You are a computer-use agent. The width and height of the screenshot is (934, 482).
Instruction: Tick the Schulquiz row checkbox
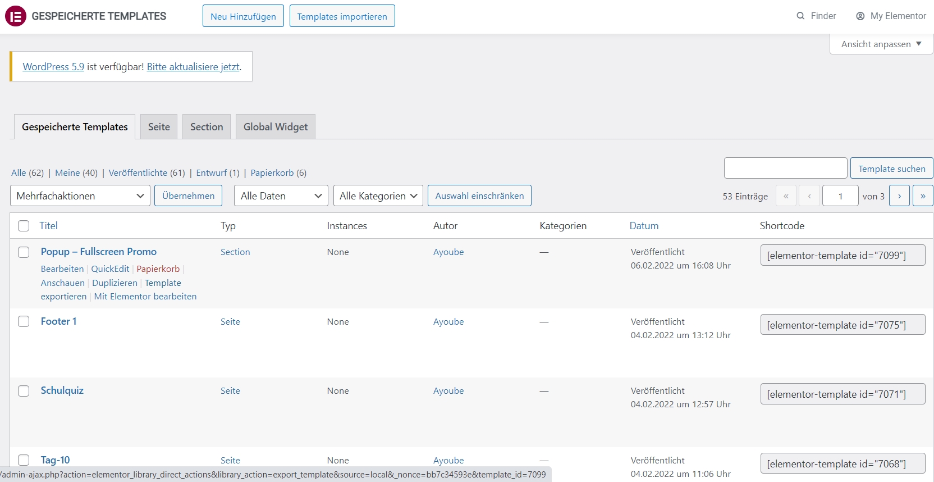tap(24, 391)
